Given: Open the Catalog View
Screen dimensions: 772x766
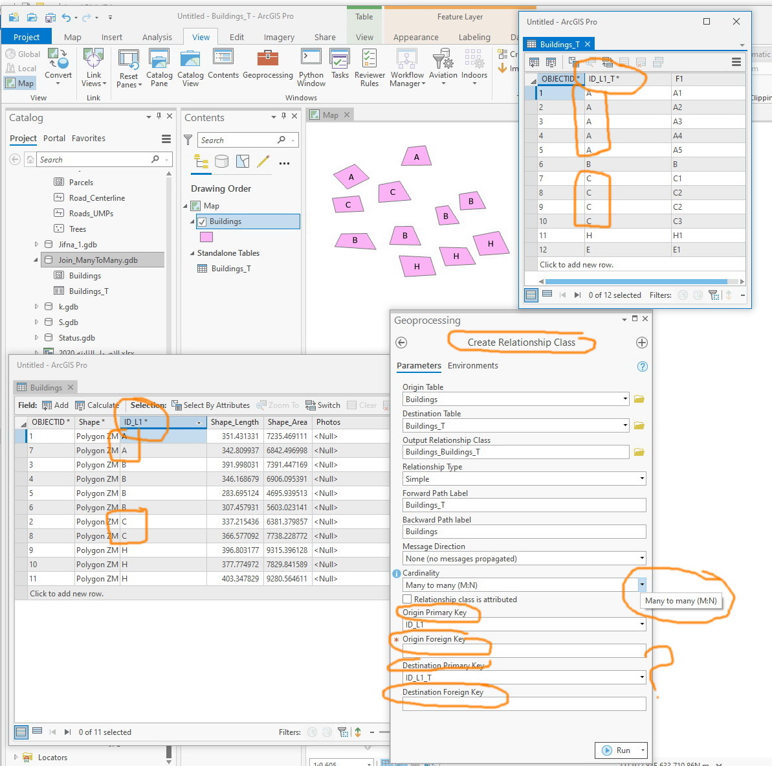Looking at the screenshot, I should point(190,68).
